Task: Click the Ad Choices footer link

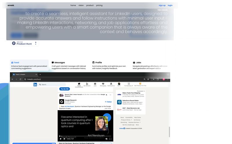Action: (x=137, y=120)
